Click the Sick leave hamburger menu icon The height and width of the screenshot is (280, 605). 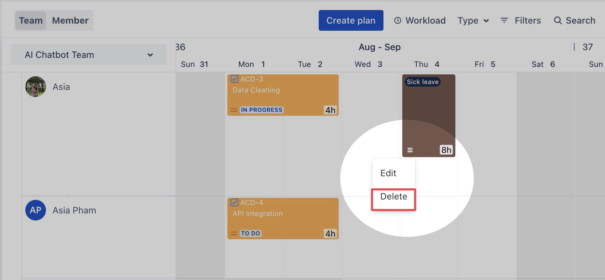point(410,150)
